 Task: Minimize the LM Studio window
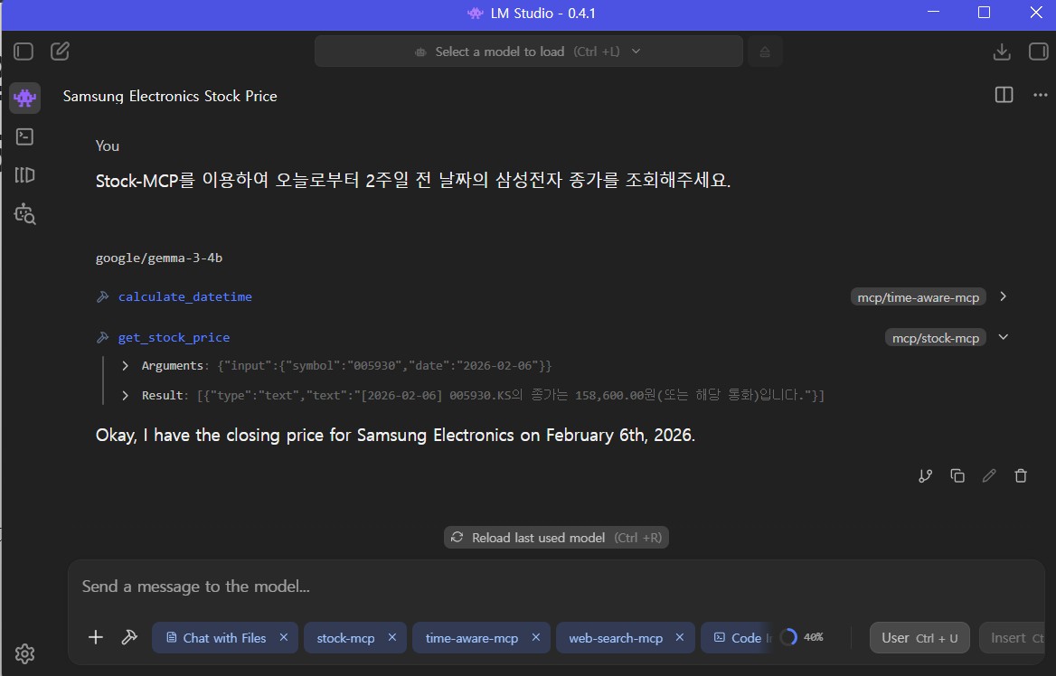point(933,13)
